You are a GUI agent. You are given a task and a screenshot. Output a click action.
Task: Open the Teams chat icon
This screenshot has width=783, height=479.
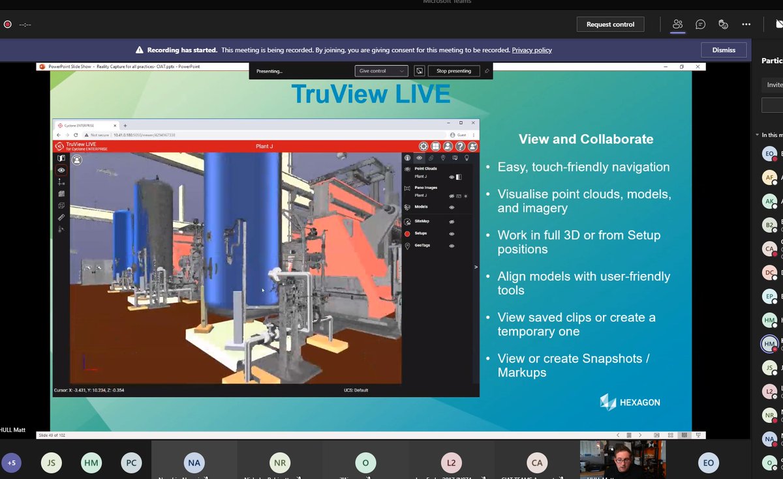(700, 23)
